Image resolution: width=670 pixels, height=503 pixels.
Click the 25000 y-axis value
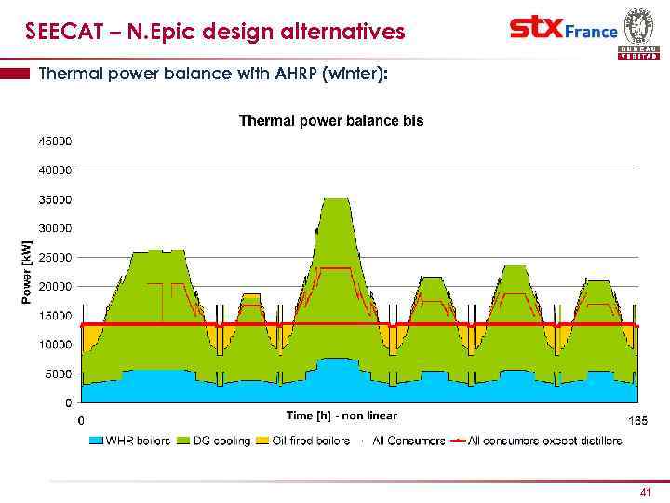click(55, 257)
